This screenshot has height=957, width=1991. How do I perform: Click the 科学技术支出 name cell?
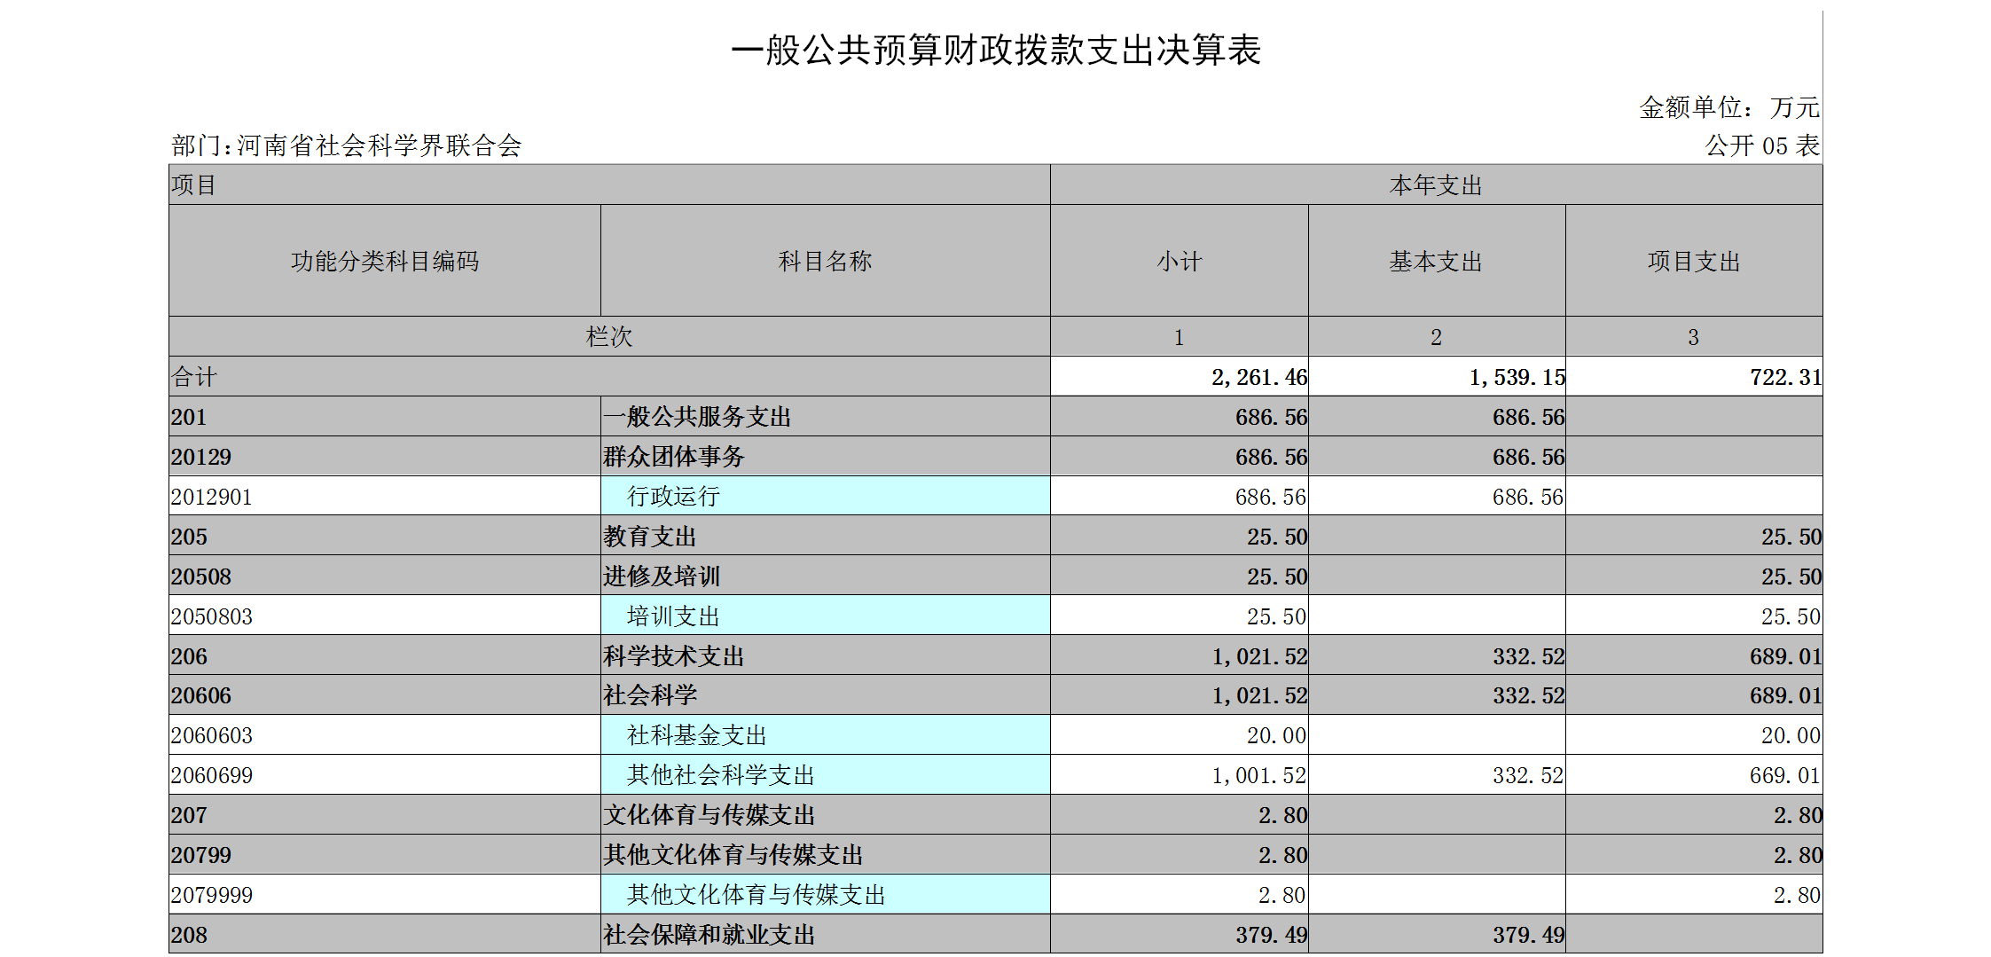(x=826, y=655)
